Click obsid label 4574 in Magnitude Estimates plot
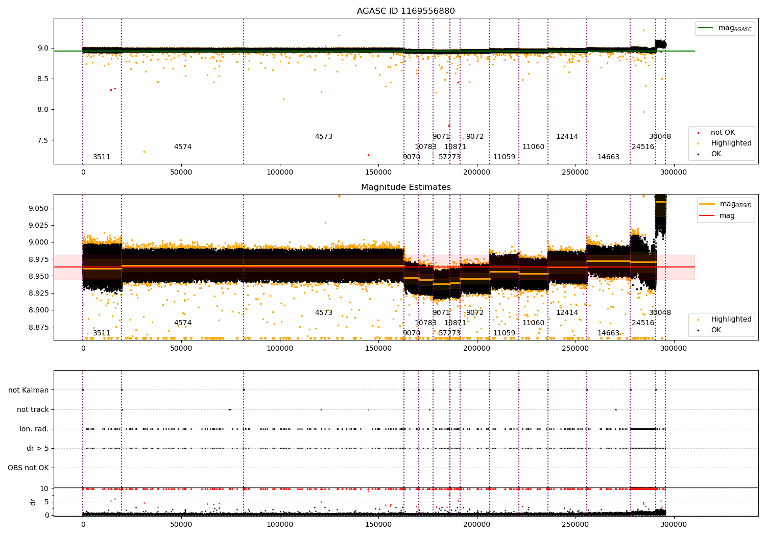The image size is (766, 536). click(x=183, y=323)
